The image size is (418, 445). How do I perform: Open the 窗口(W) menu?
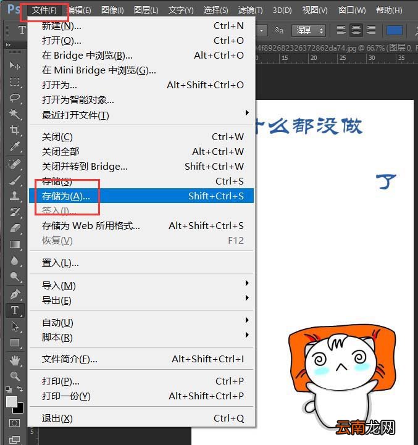(351, 10)
